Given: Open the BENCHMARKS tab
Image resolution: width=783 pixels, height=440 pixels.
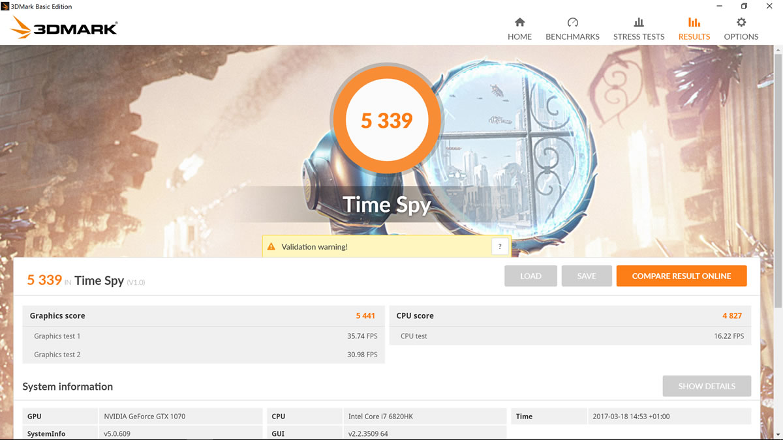Looking at the screenshot, I should 572,29.
